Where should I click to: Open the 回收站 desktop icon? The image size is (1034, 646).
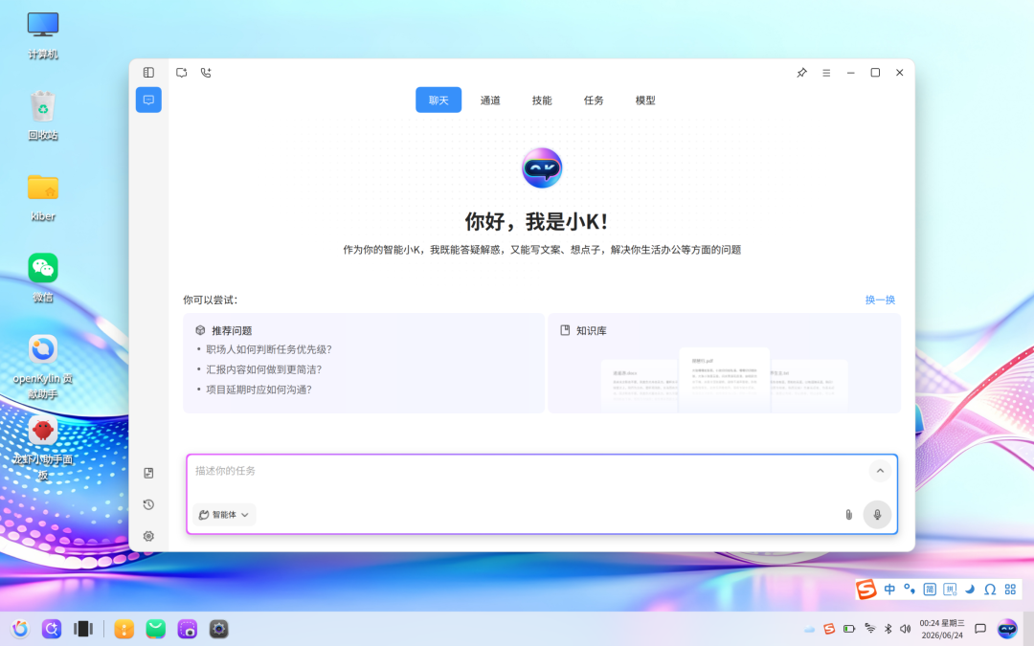coord(43,116)
